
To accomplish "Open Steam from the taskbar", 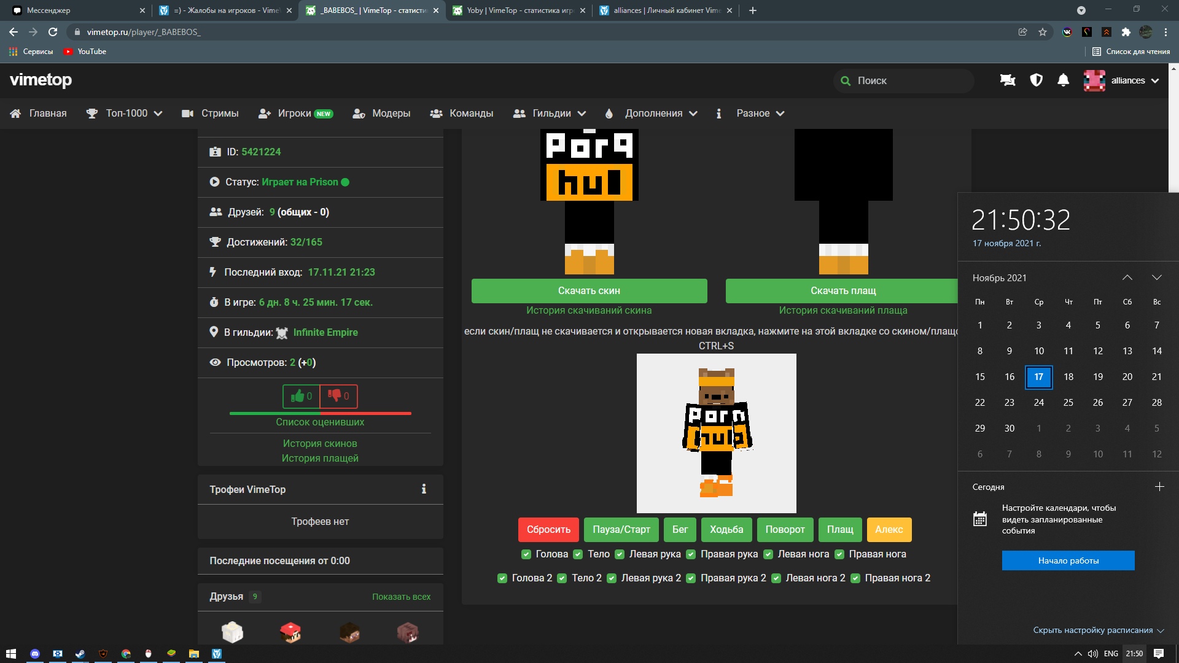I will pos(80,654).
